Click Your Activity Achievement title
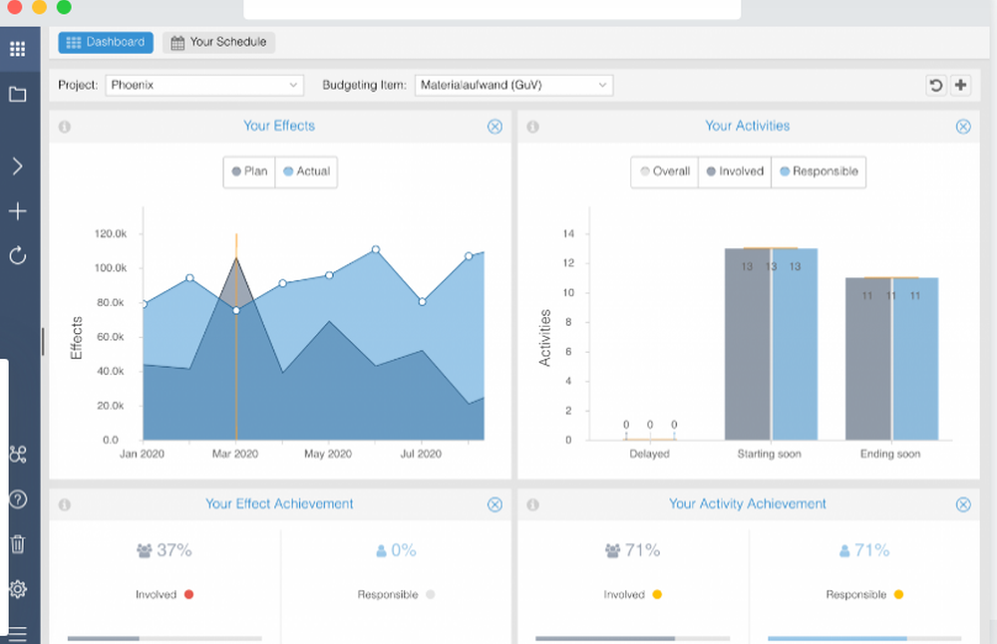This screenshot has width=997, height=644. pos(747,504)
